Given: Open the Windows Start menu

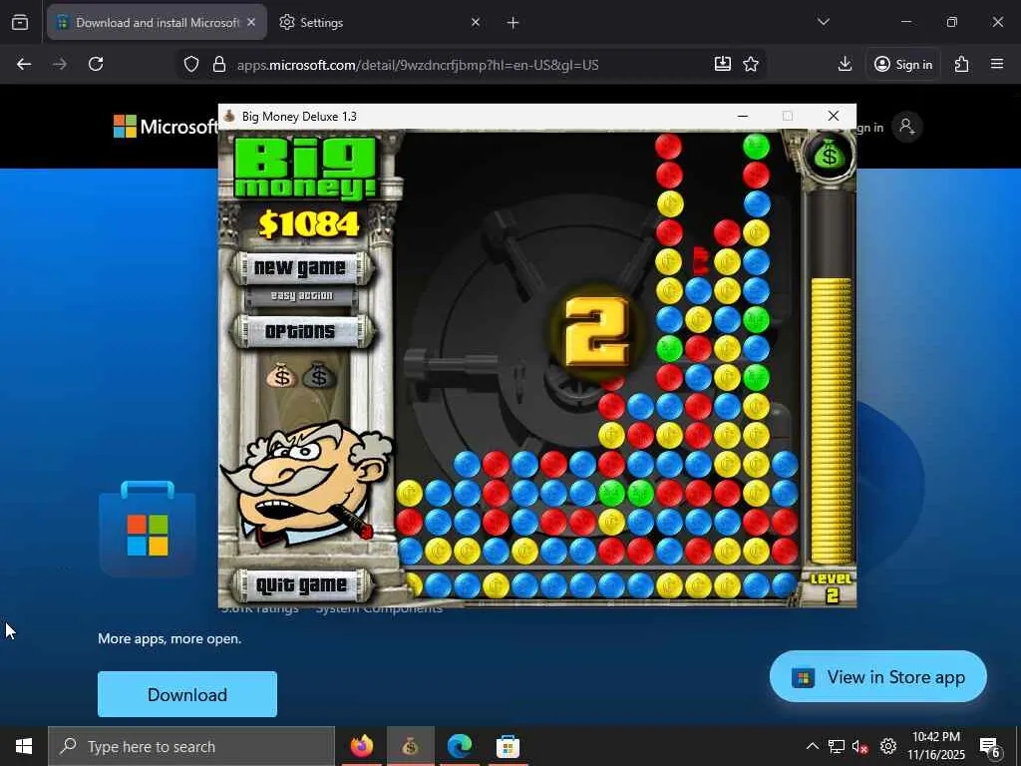Looking at the screenshot, I should (24, 746).
